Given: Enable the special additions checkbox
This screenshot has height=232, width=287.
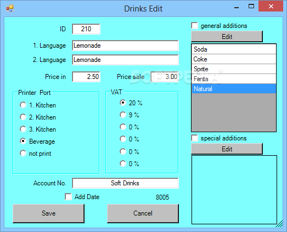Looking at the screenshot, I should pyautogui.click(x=194, y=138).
